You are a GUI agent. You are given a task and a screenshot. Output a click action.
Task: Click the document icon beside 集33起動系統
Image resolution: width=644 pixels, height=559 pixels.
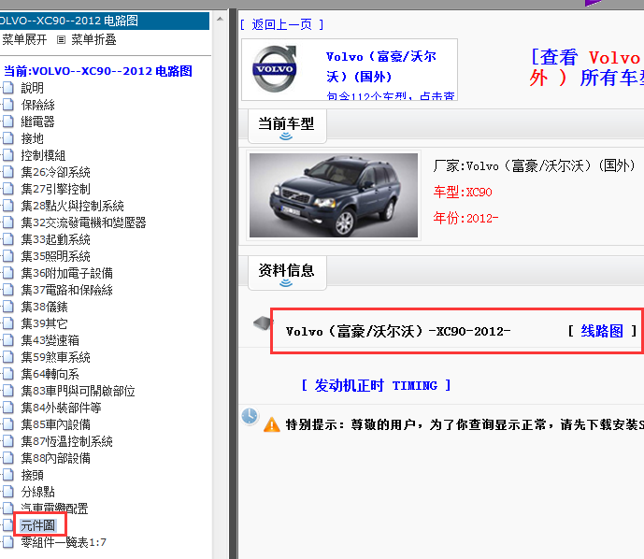8,239
